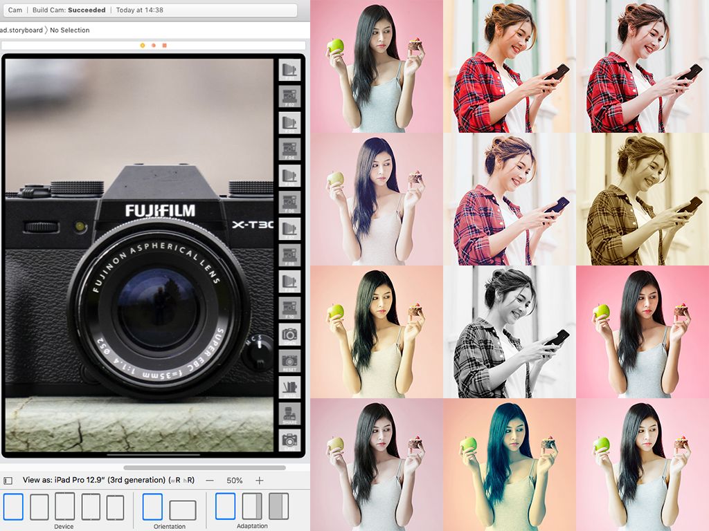Zoom in with the plus button
Image resolution: width=709 pixels, height=531 pixels.
tap(259, 481)
